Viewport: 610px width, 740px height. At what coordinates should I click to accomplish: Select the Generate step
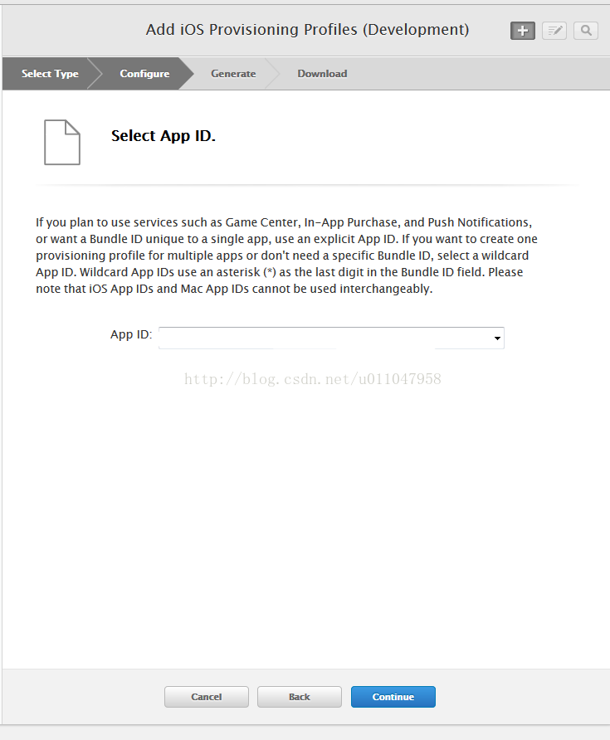[233, 74]
